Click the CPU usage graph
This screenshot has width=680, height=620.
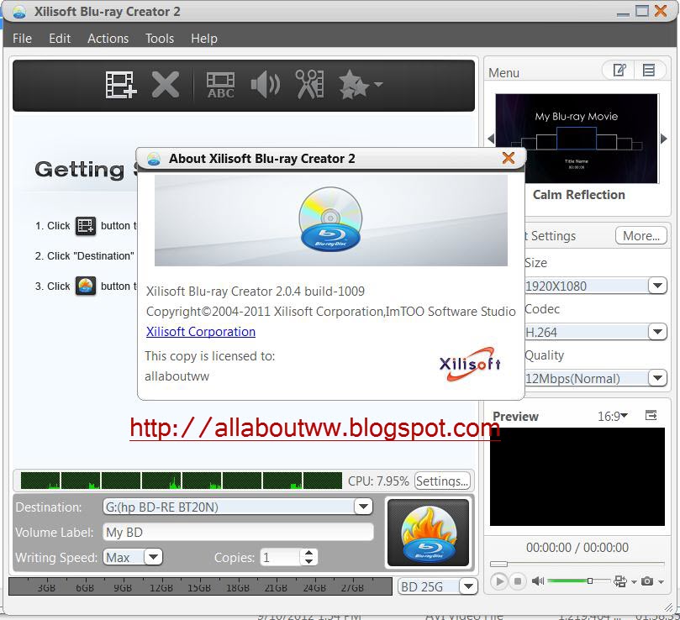point(182,481)
